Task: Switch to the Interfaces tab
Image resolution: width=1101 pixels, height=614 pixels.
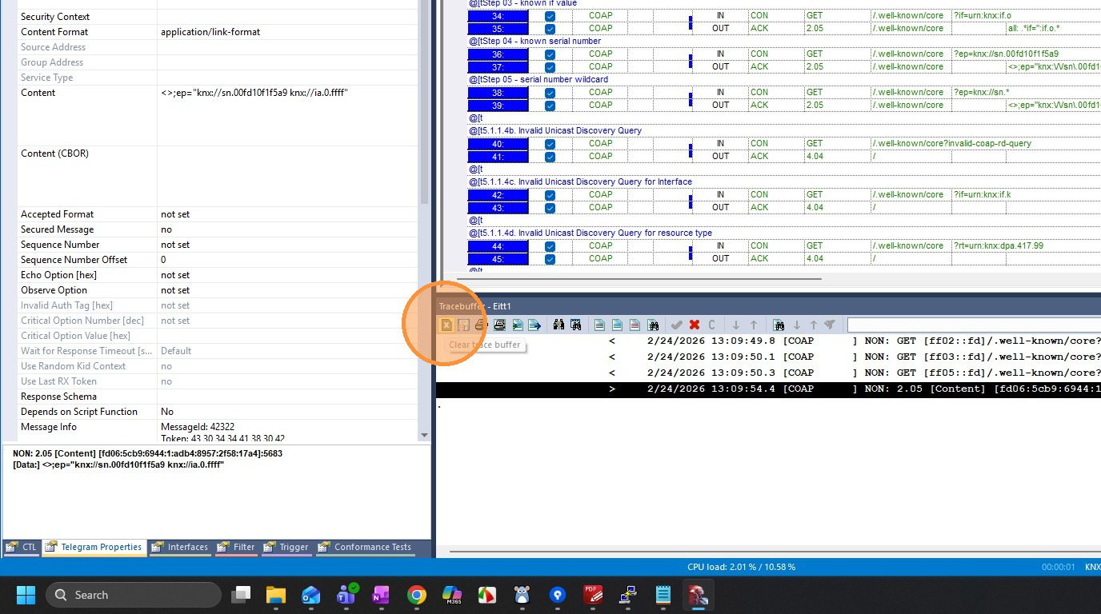Action: 181,548
